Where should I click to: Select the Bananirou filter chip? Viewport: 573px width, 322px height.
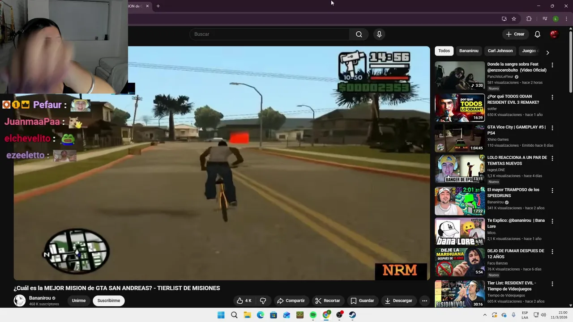(x=469, y=51)
